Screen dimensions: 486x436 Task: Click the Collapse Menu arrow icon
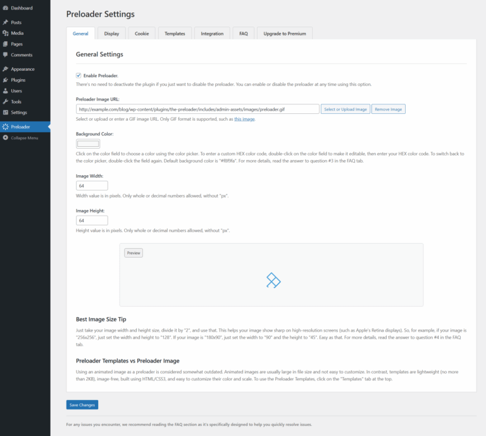point(5,138)
